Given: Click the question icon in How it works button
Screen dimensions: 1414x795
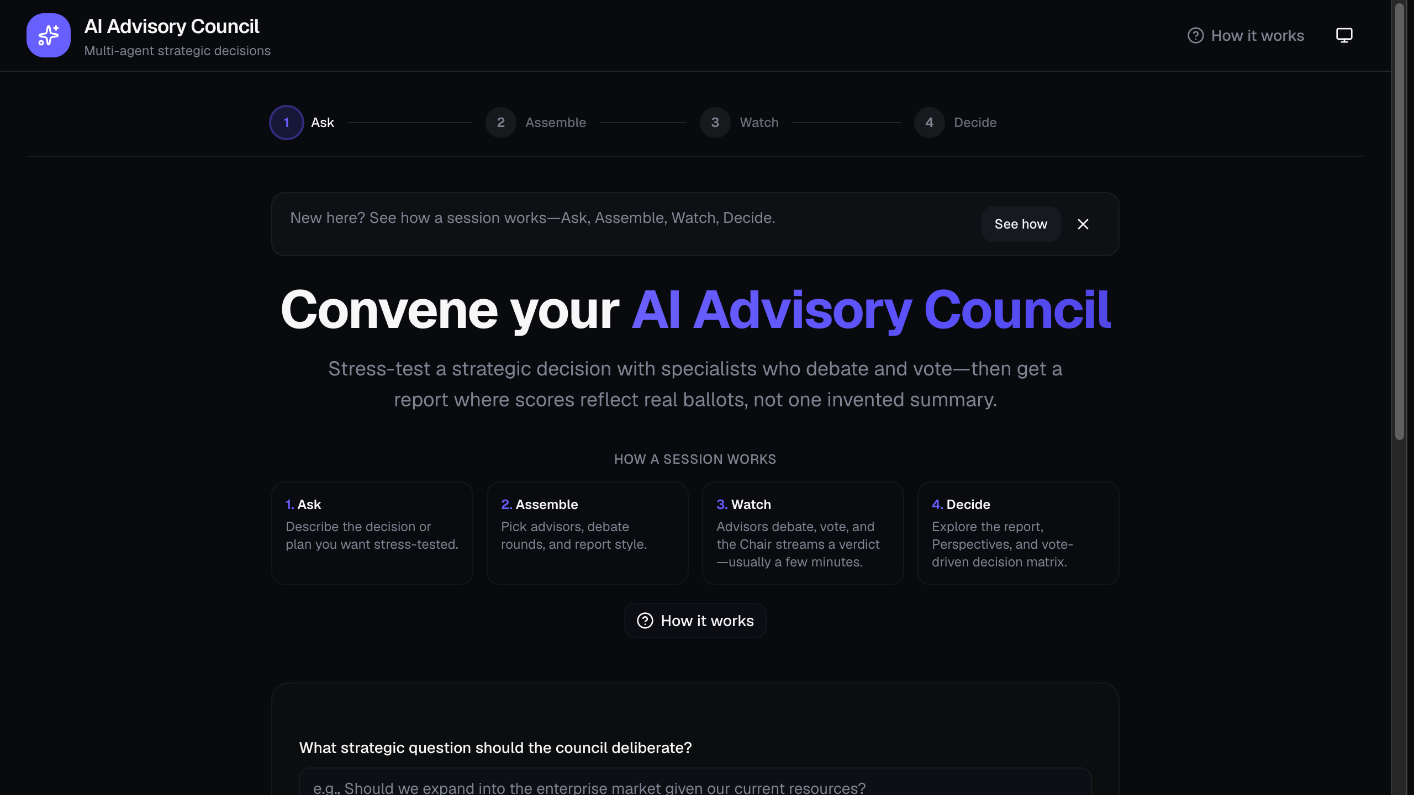Looking at the screenshot, I should [x=645, y=621].
